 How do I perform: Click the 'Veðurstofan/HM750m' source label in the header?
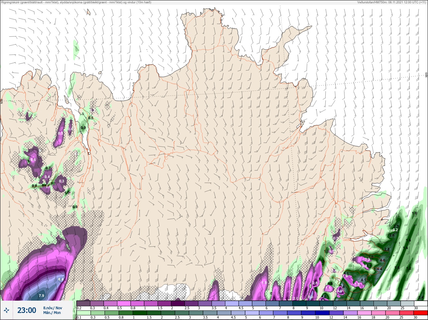(x=392, y=2)
